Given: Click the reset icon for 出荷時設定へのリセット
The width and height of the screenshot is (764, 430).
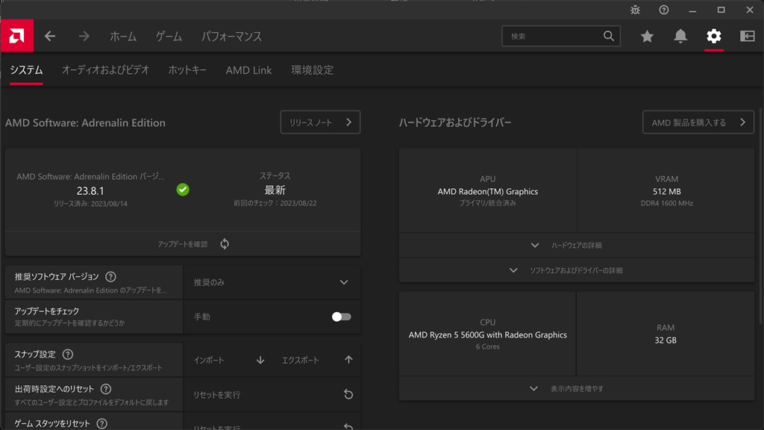Looking at the screenshot, I should coord(348,394).
